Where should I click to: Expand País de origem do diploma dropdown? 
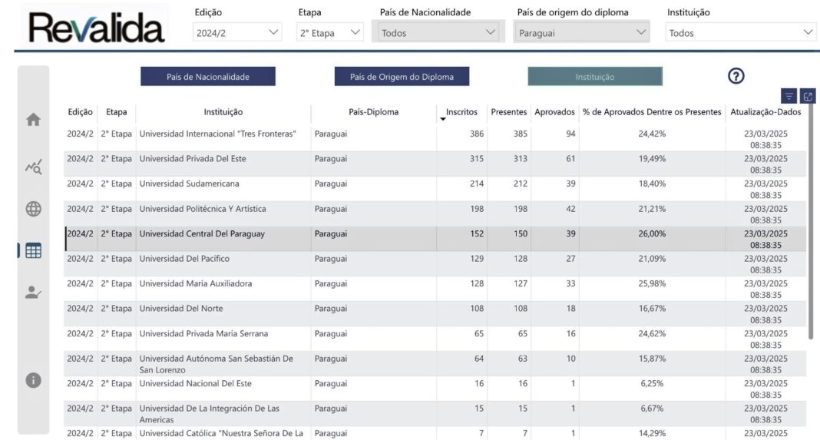coord(582,32)
